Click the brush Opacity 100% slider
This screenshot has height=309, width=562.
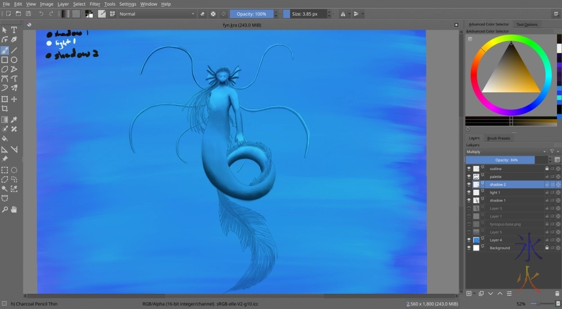point(251,14)
